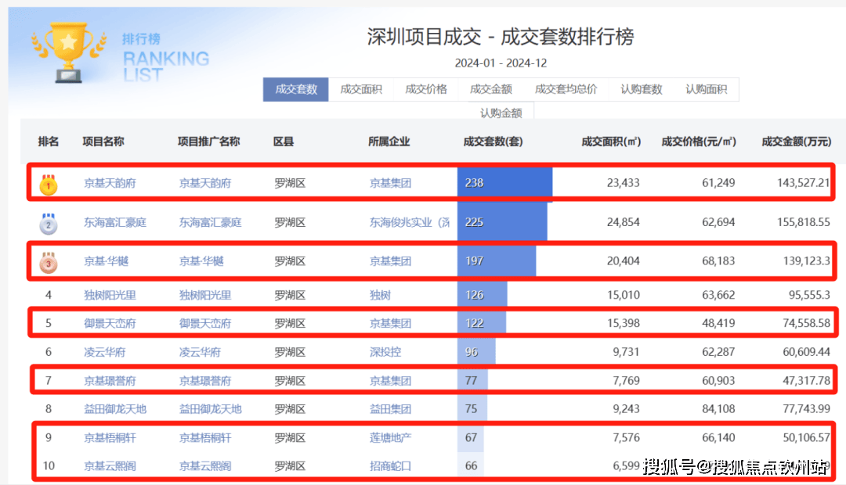Click the 成交金额(万元) column header

(x=797, y=142)
